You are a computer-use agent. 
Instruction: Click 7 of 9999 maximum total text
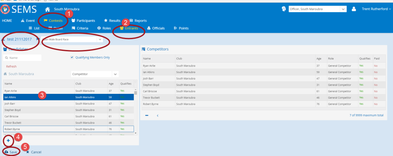(x=366, y=115)
